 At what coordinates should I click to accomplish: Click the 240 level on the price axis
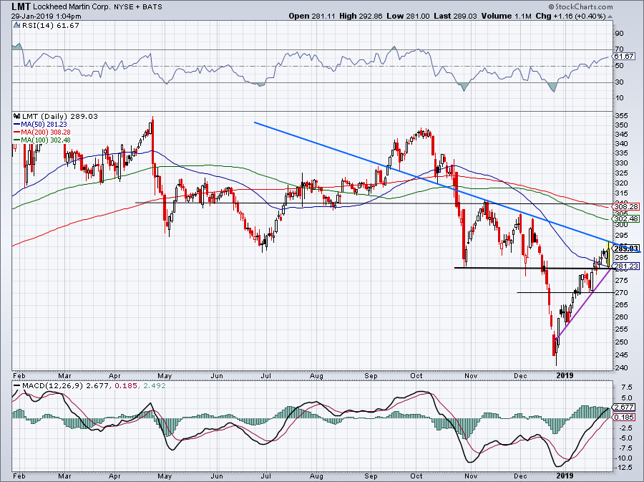point(621,367)
